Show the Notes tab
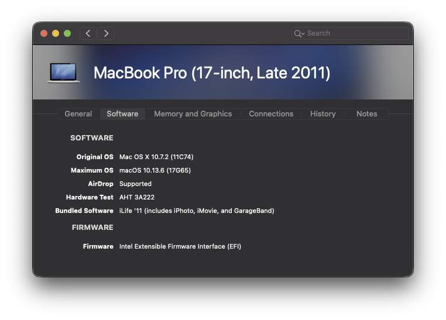This screenshot has width=446, height=320. click(x=366, y=114)
